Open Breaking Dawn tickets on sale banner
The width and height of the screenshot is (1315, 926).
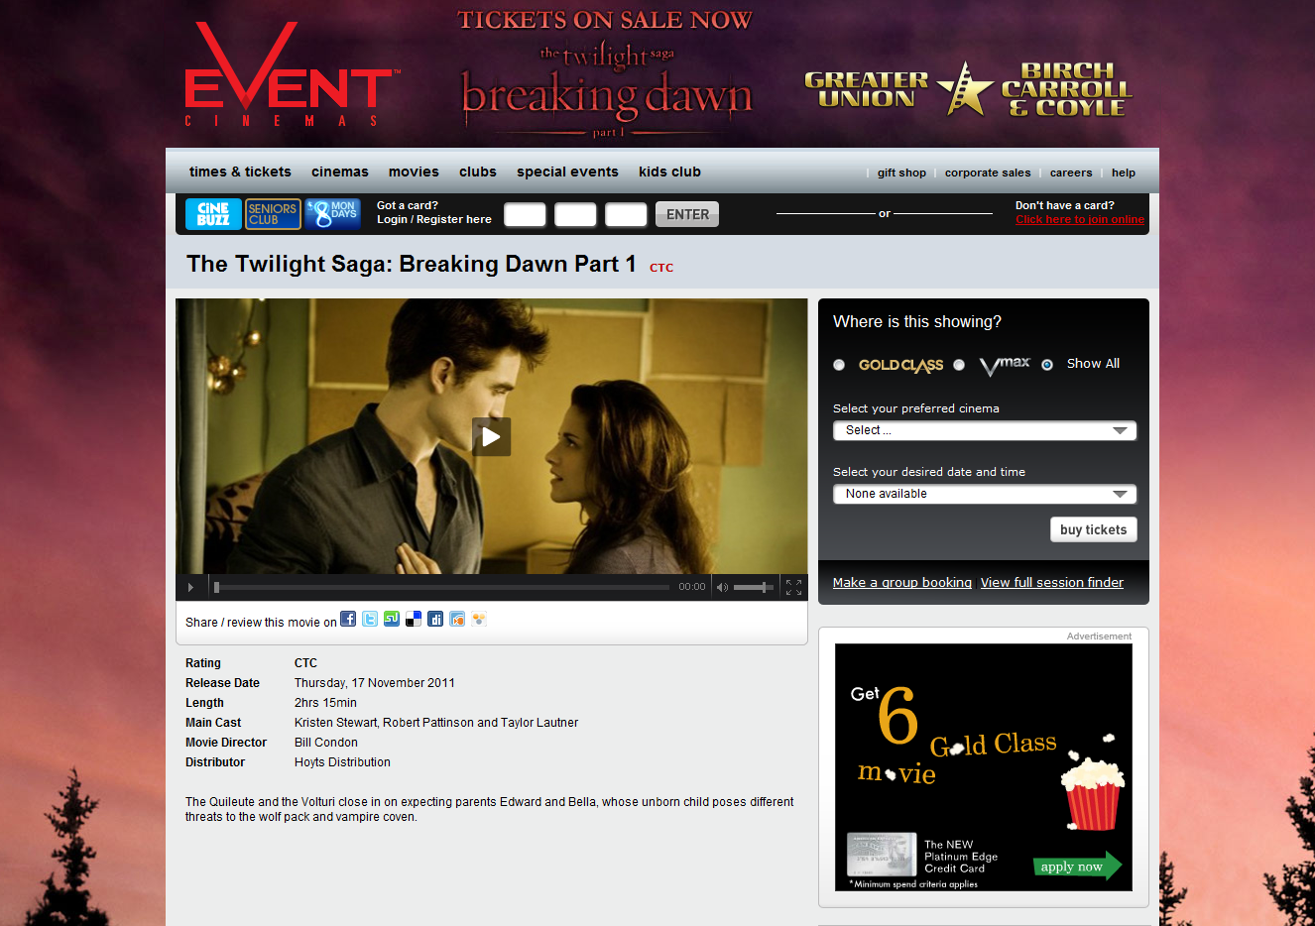(x=605, y=74)
